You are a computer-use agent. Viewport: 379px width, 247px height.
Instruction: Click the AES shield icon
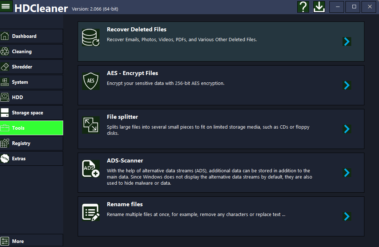(x=90, y=81)
